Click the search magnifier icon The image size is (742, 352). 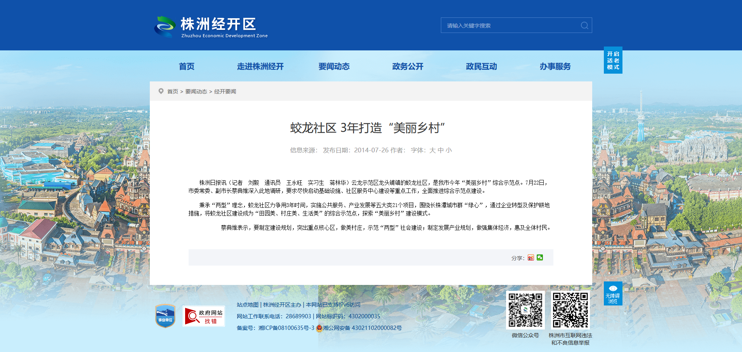pyautogui.click(x=584, y=26)
